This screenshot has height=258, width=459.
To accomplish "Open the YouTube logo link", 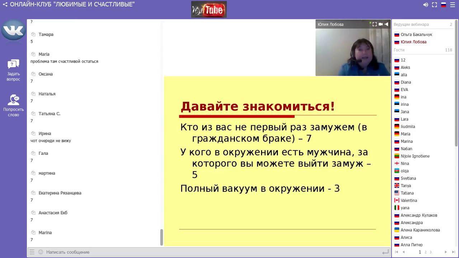I will coord(209,9).
